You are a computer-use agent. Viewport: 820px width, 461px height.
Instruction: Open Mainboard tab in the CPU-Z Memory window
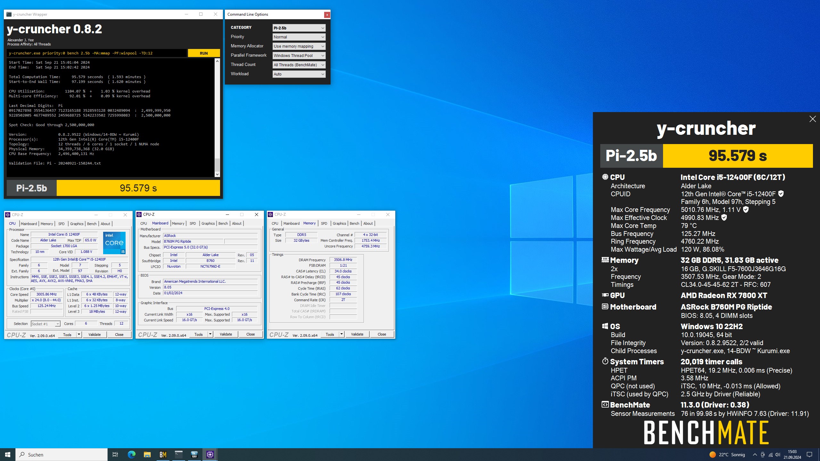click(x=291, y=223)
